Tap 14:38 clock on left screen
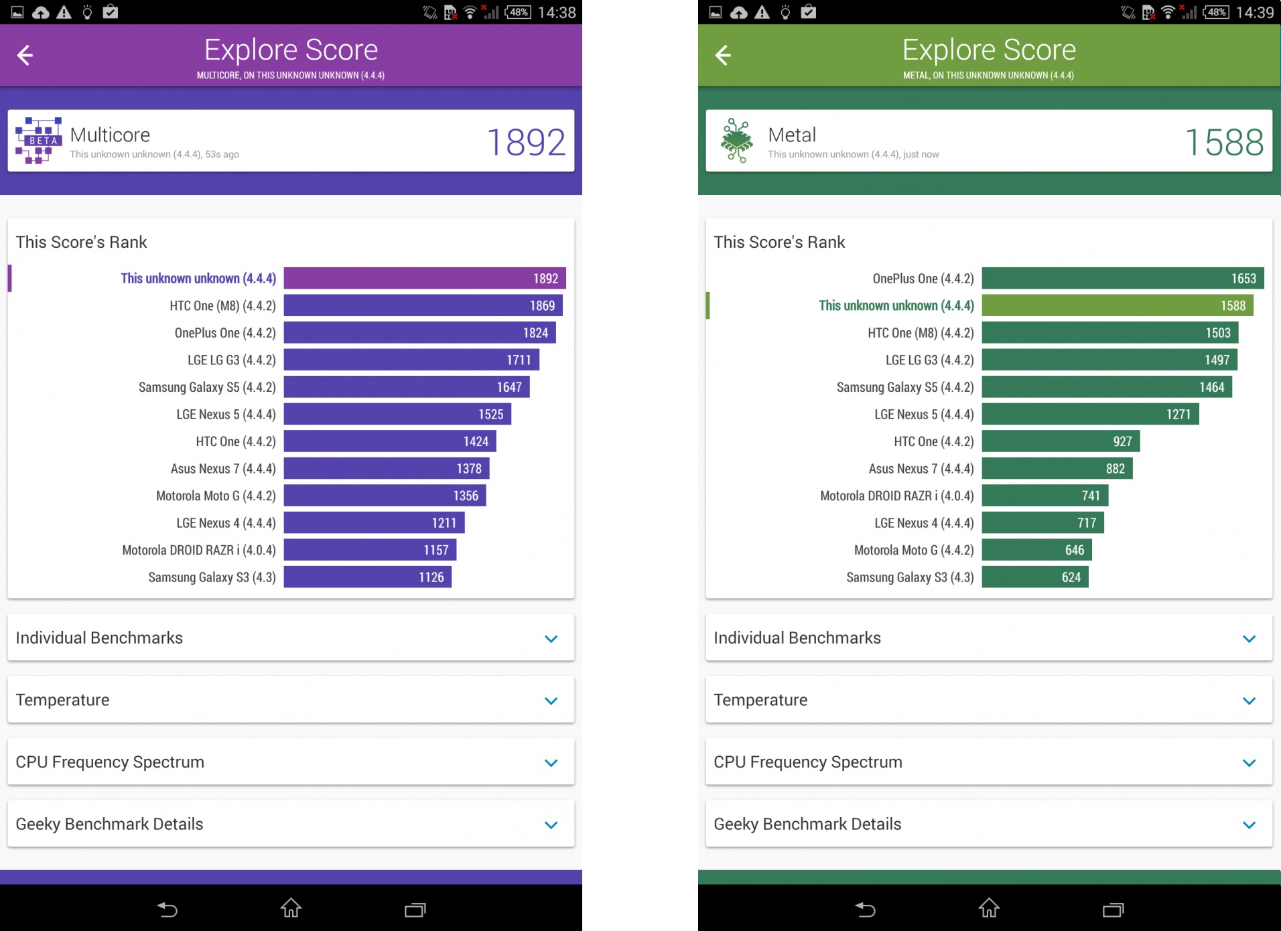Image resolution: width=1281 pixels, height=931 pixels. (x=557, y=12)
